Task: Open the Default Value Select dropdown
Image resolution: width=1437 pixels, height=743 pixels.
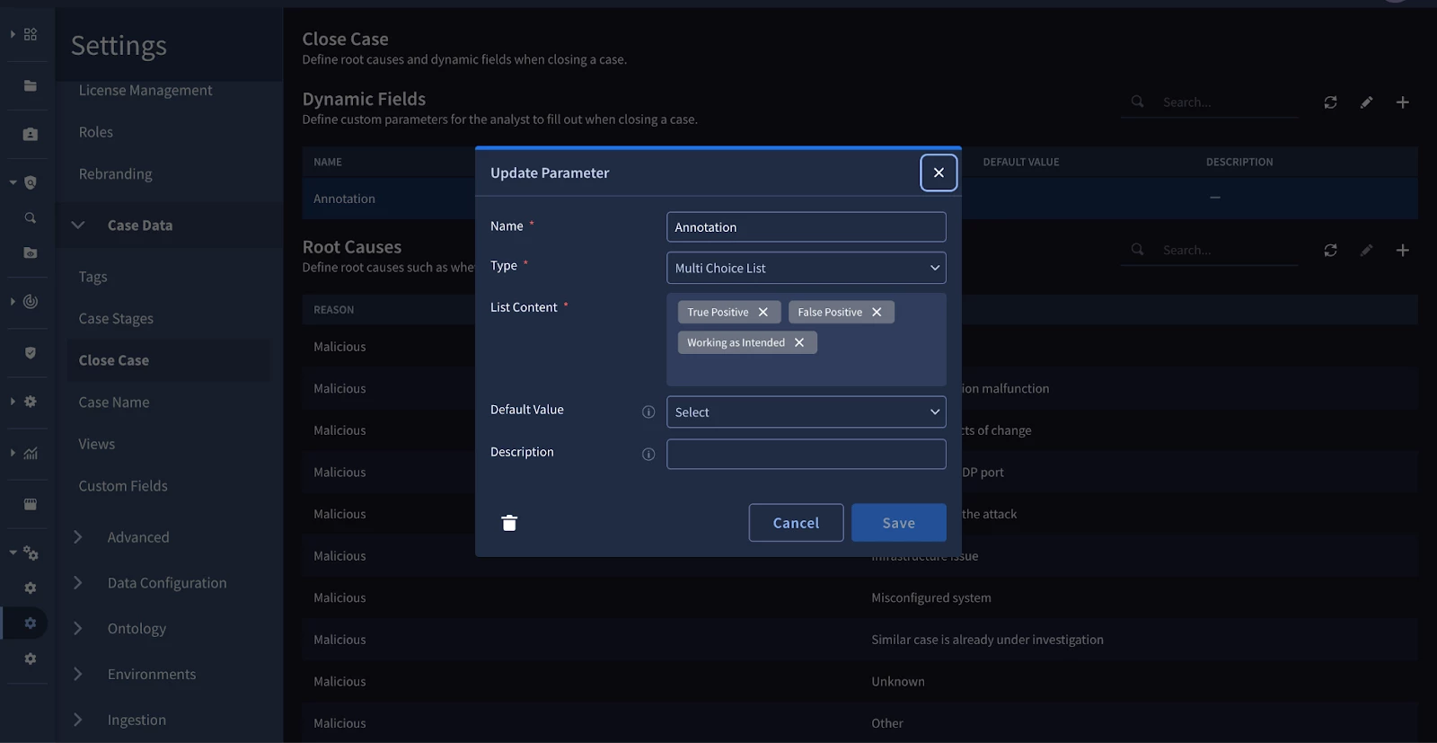Action: 806,411
